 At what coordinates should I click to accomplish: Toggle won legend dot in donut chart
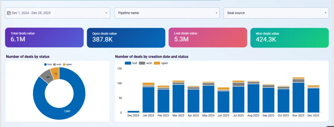click(55, 64)
